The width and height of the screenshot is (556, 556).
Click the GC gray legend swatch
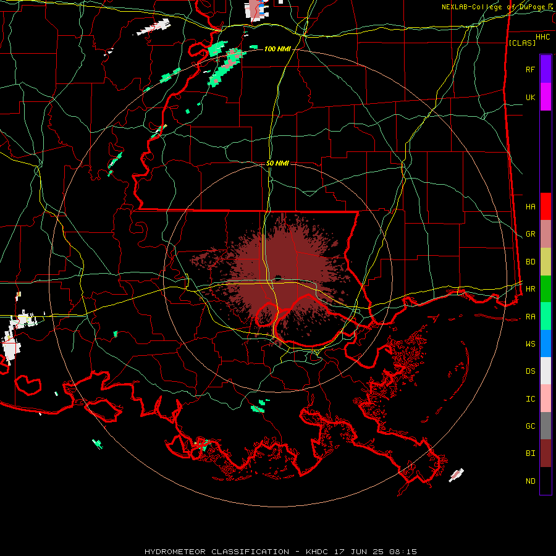pos(545,426)
